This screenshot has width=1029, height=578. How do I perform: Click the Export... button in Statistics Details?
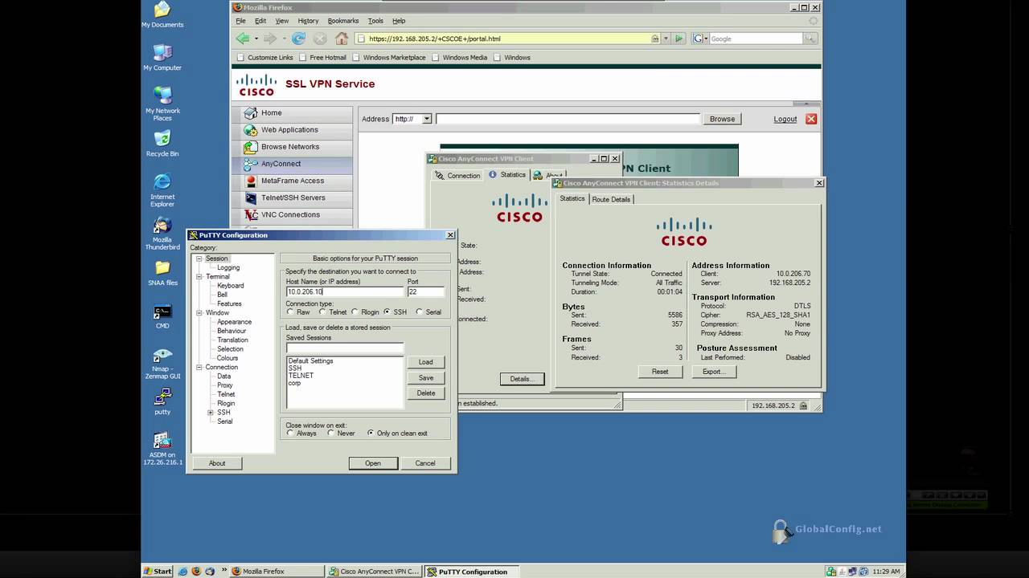[714, 372]
